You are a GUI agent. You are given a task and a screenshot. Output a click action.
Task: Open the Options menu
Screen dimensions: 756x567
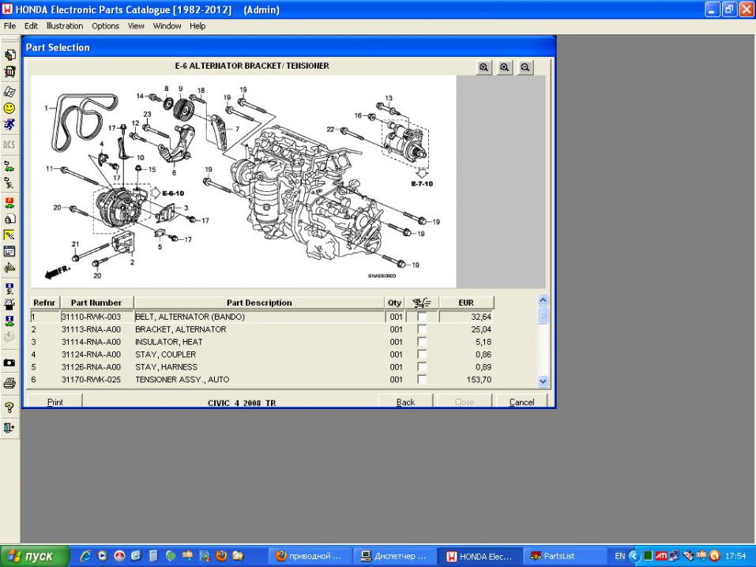tap(105, 26)
